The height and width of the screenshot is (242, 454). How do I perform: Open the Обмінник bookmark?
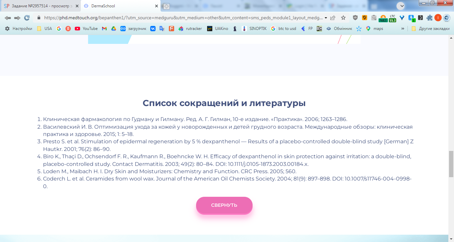(339, 29)
